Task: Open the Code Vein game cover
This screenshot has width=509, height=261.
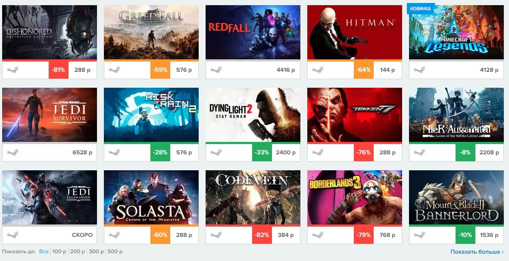Action: (x=253, y=197)
